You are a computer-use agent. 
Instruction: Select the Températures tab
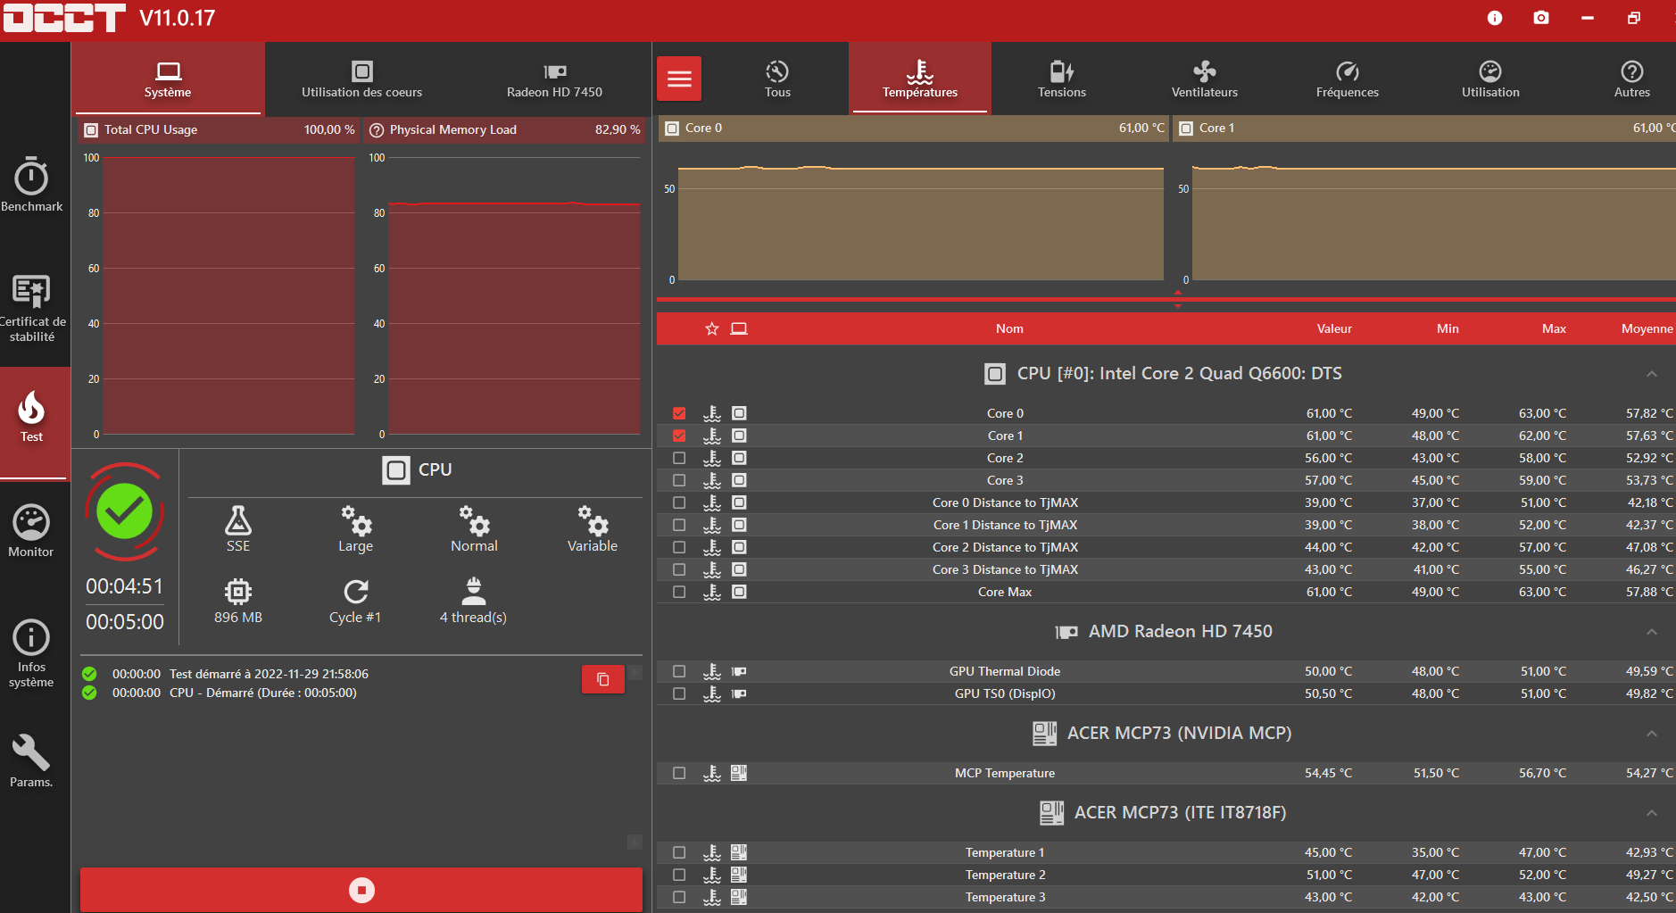coord(920,79)
